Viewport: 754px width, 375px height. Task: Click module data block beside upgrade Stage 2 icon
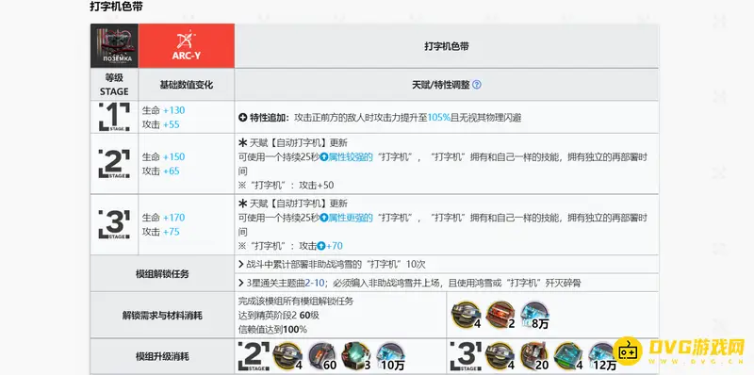coord(287,356)
